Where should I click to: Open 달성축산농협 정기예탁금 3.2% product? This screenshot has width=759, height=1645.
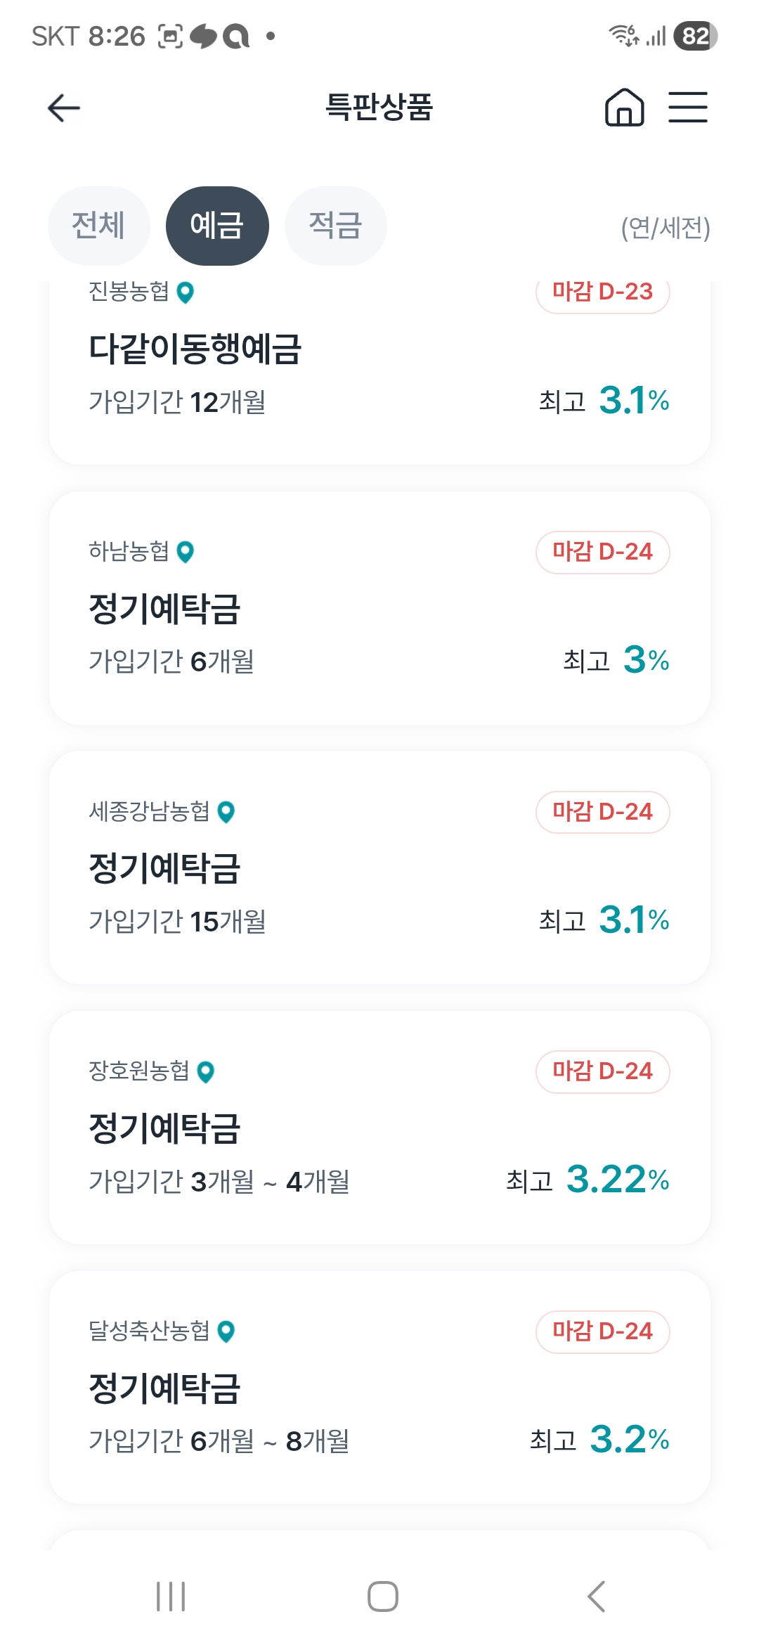point(379,1388)
